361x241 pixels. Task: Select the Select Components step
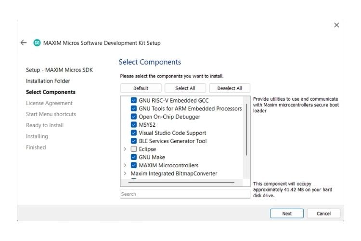coord(51,92)
